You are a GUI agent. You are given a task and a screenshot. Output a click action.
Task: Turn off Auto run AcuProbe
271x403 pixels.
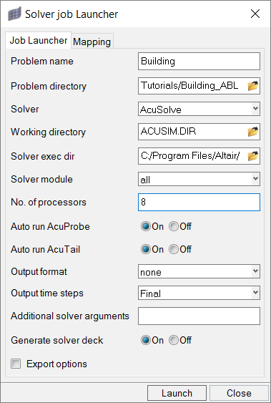click(174, 226)
